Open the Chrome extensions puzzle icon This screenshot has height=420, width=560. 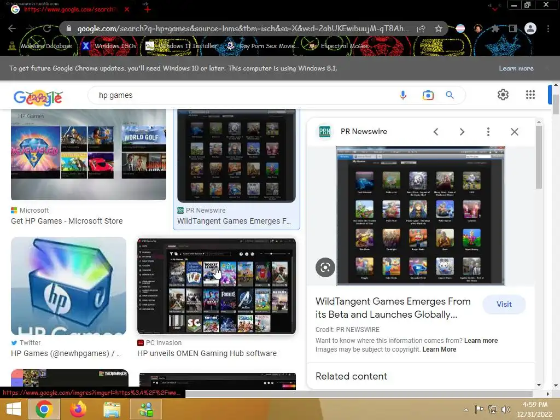click(x=495, y=28)
